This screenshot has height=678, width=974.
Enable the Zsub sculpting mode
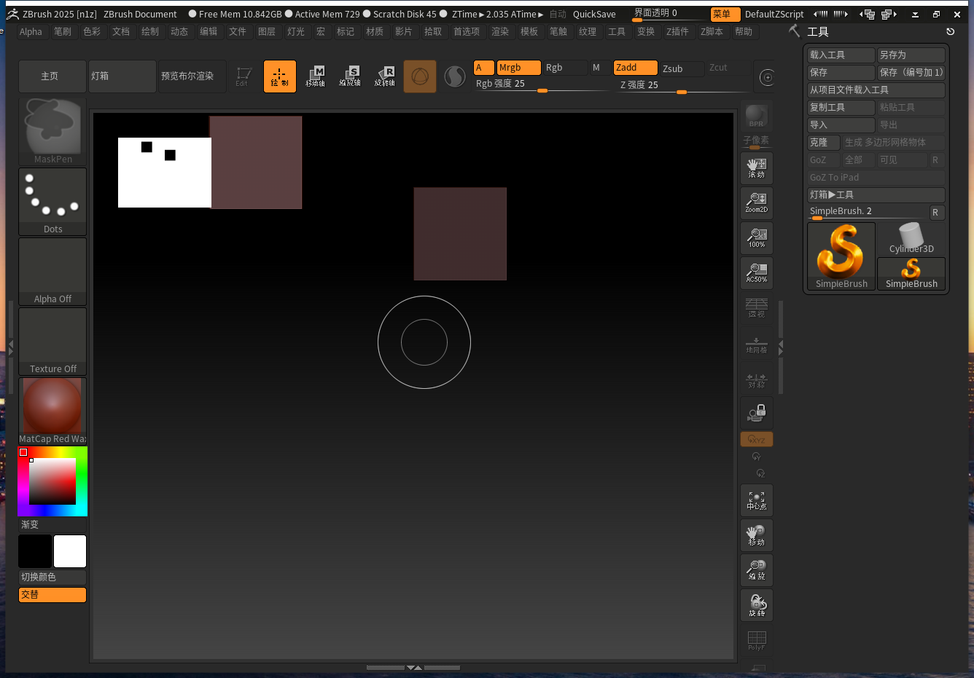pyautogui.click(x=682, y=68)
